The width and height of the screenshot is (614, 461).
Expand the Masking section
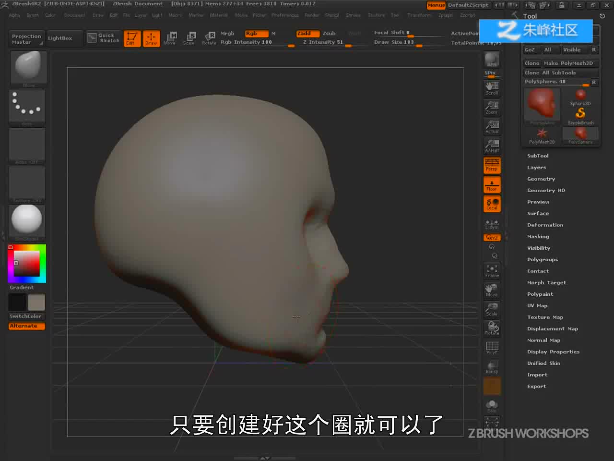tap(538, 237)
